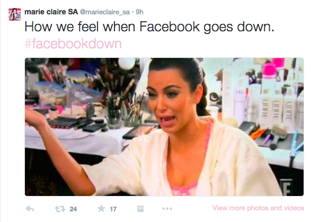Open the three-dot more options menu
This screenshot has width=311, height=222.
(x=167, y=209)
